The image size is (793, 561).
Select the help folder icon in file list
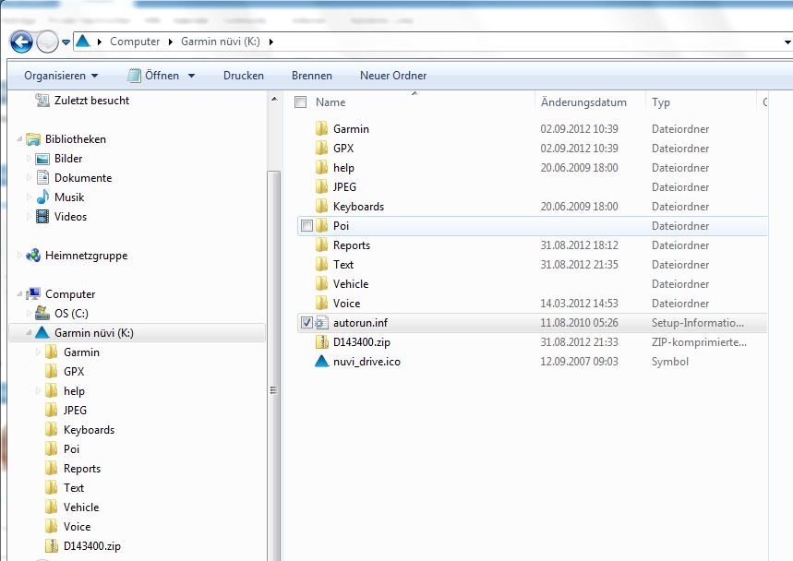(x=321, y=167)
